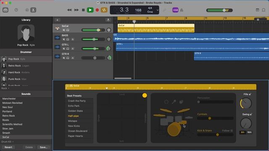Click the Revert button

(8, 147)
